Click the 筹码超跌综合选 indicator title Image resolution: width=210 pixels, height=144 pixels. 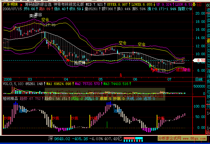(38, 4)
